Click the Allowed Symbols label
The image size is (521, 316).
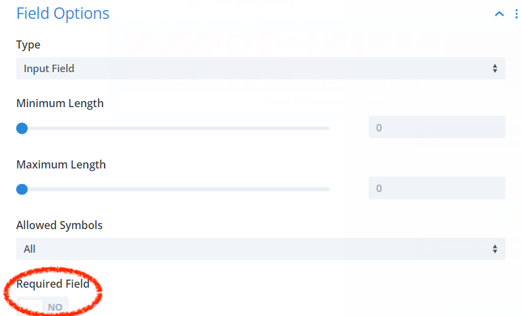click(x=59, y=226)
